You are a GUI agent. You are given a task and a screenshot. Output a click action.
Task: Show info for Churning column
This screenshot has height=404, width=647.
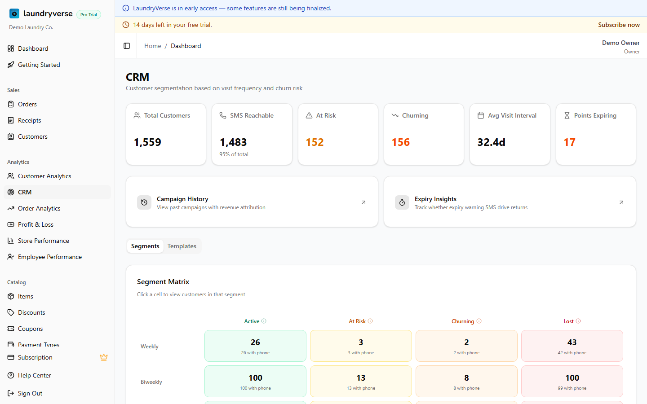pyautogui.click(x=479, y=321)
